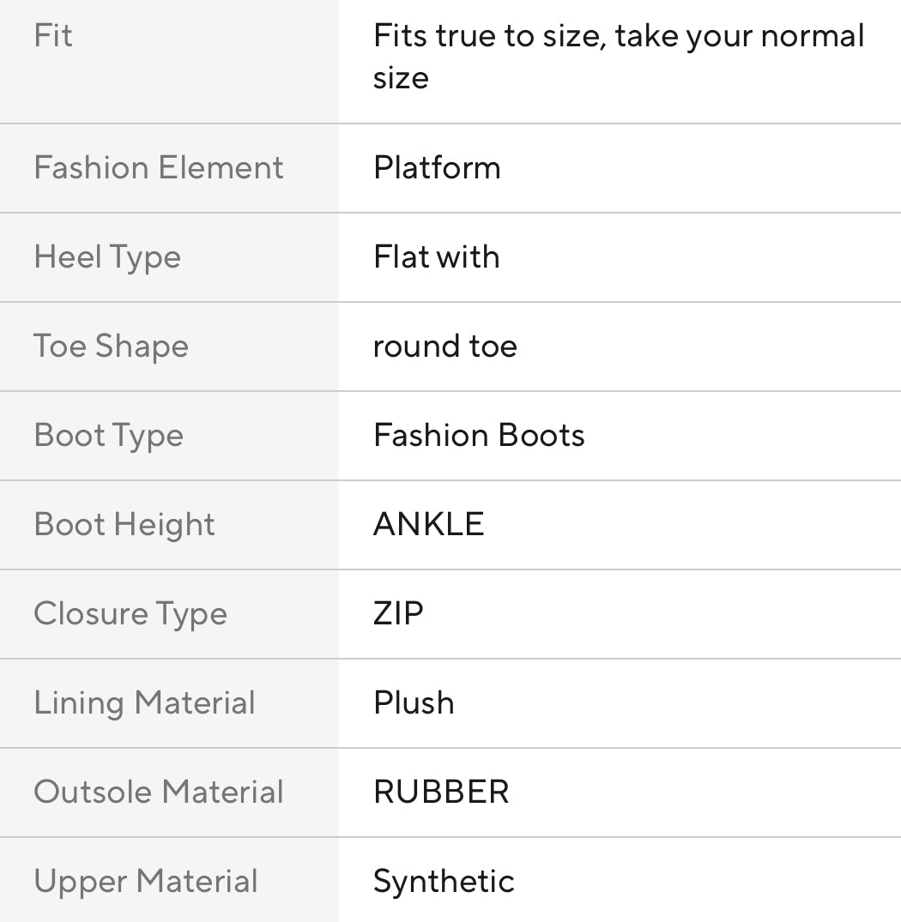The width and height of the screenshot is (901, 922).
Task: Click the "Boot Type" label
Action: tap(108, 435)
